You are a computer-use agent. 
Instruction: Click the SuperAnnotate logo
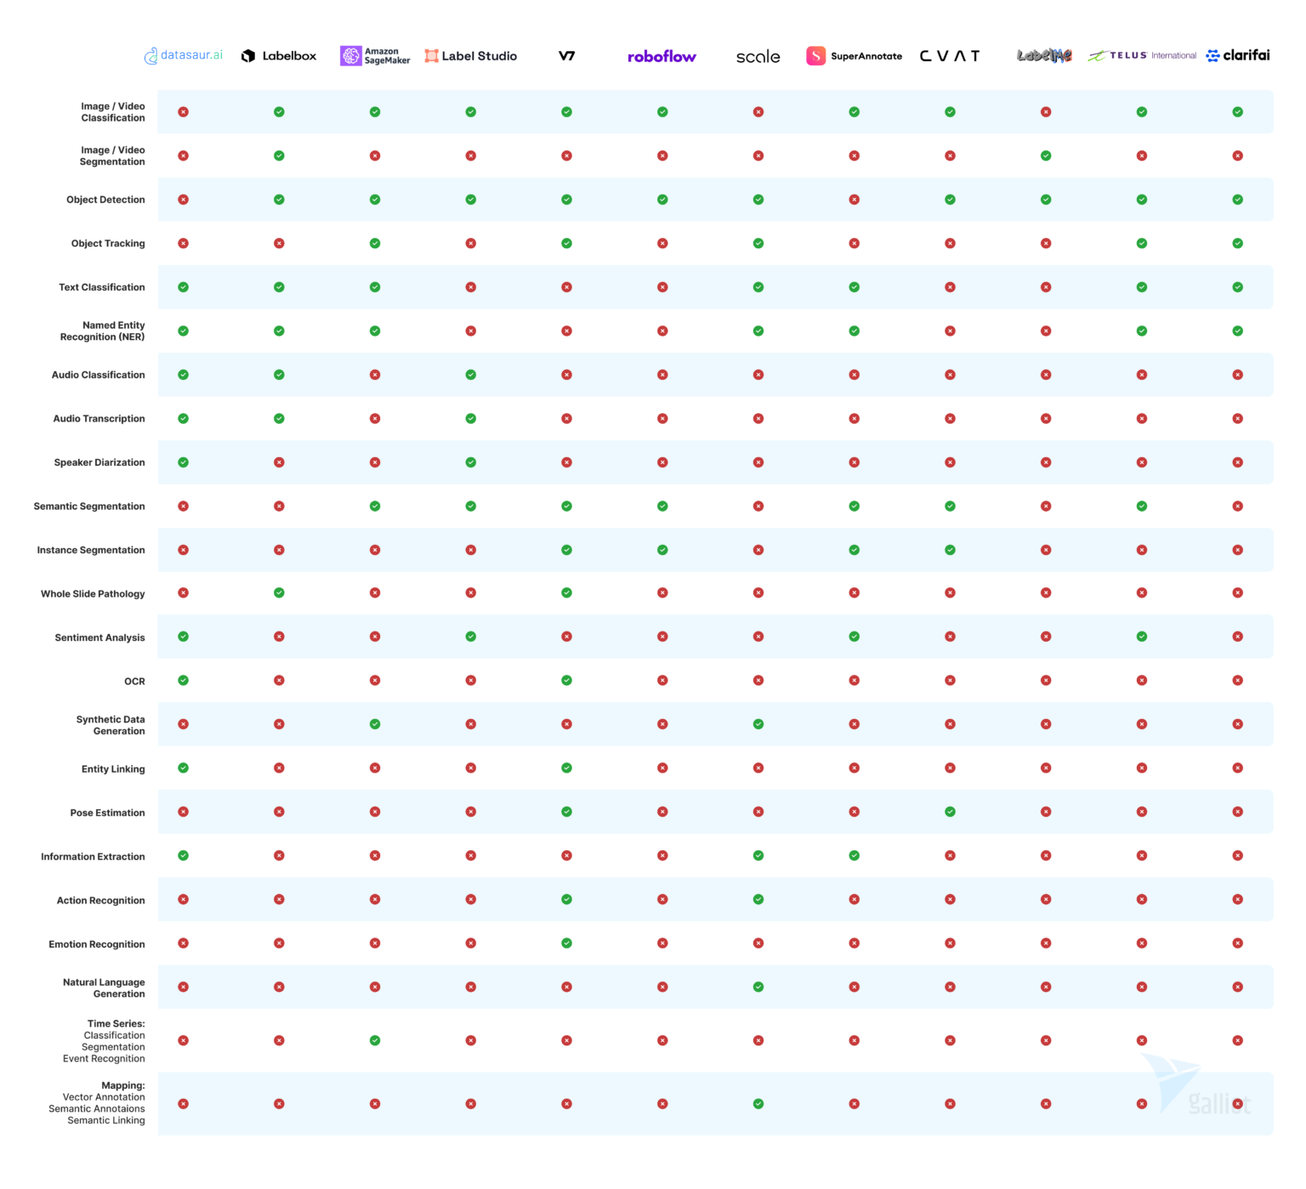[854, 55]
